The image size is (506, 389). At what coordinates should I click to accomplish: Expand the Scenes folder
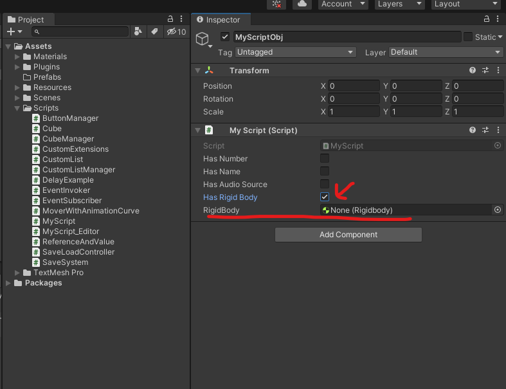point(17,98)
